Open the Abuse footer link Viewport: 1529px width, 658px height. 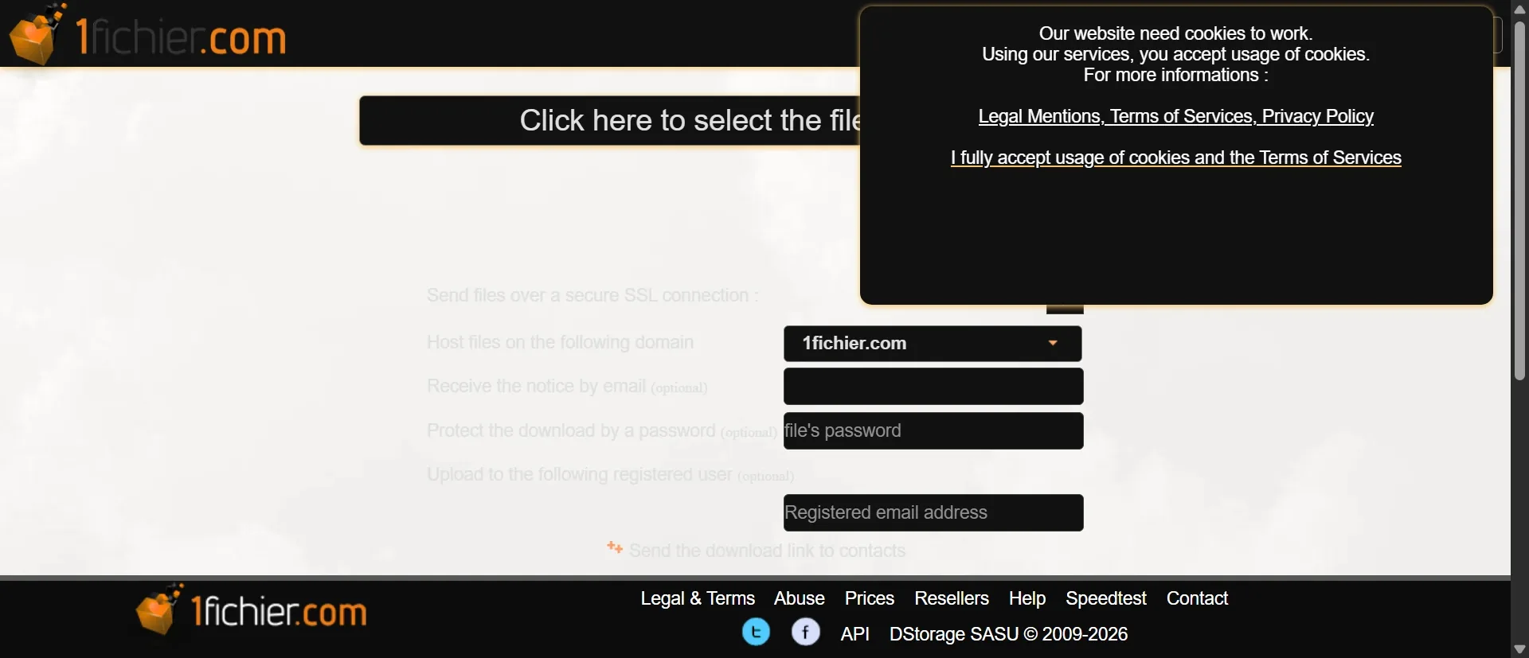point(799,598)
